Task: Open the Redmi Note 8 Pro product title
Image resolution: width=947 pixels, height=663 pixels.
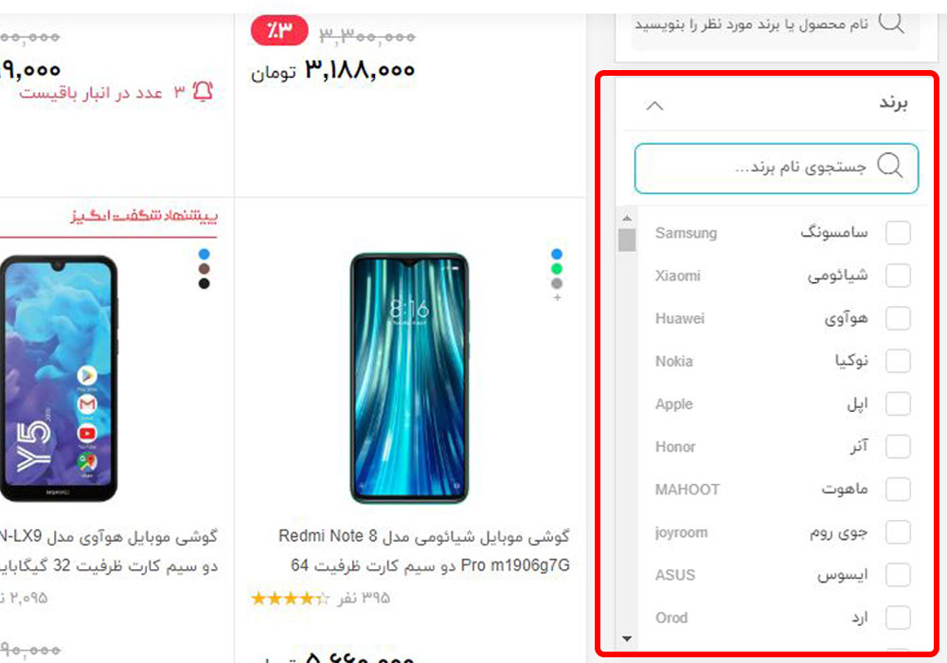Action: [x=424, y=550]
